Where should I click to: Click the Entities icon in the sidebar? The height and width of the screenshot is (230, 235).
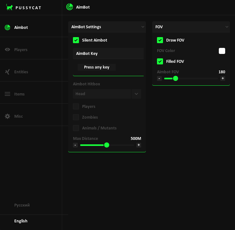(x=8, y=72)
